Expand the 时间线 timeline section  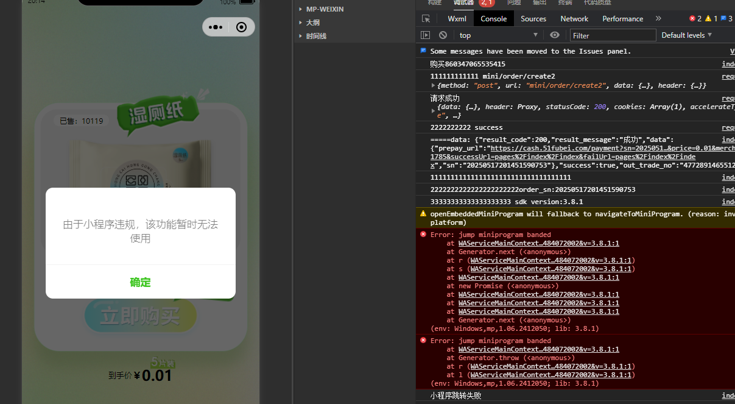(x=301, y=36)
